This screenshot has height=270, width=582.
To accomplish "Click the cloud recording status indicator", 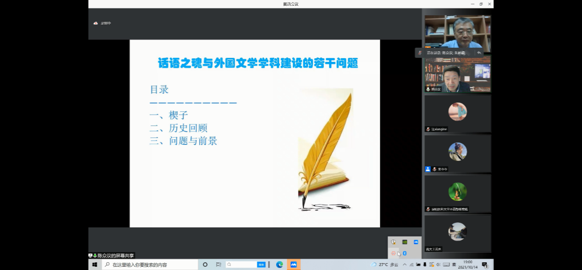I will (x=102, y=23).
